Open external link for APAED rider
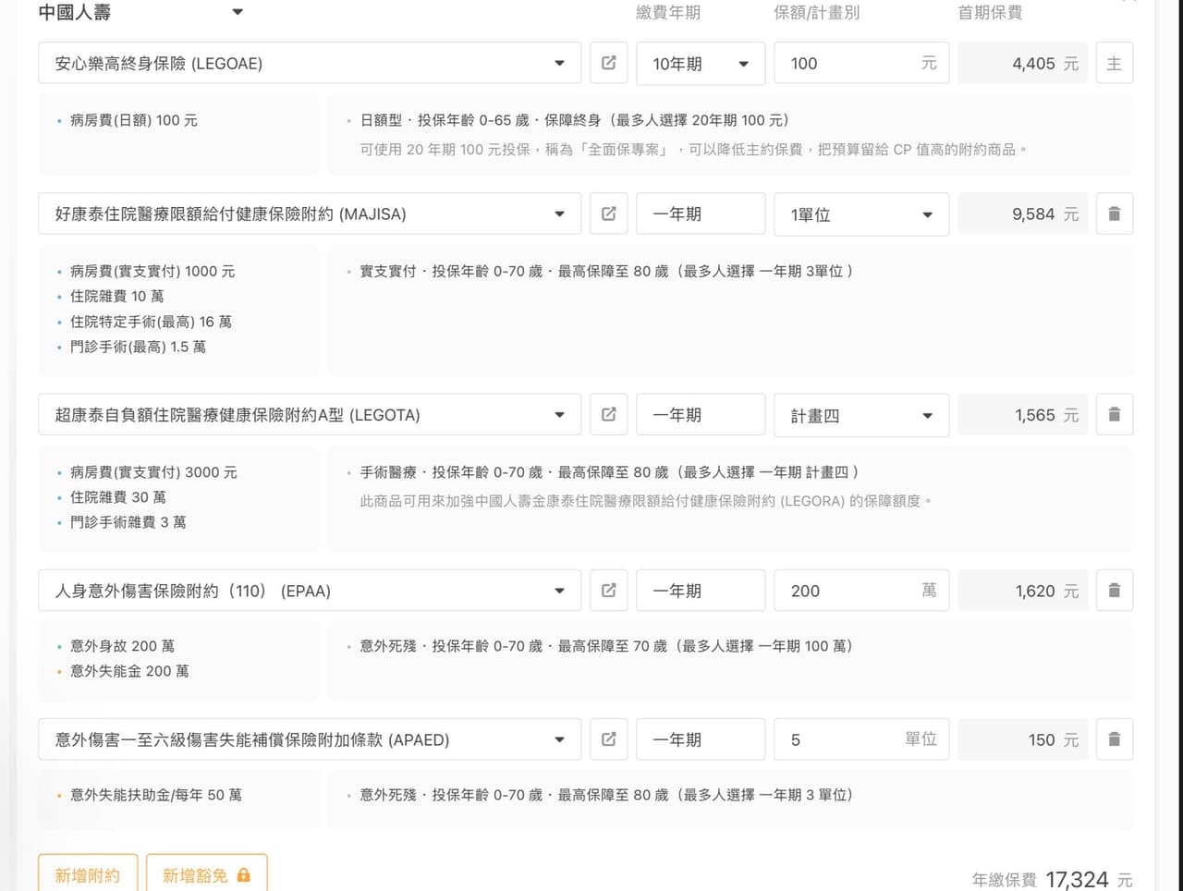 click(x=608, y=739)
